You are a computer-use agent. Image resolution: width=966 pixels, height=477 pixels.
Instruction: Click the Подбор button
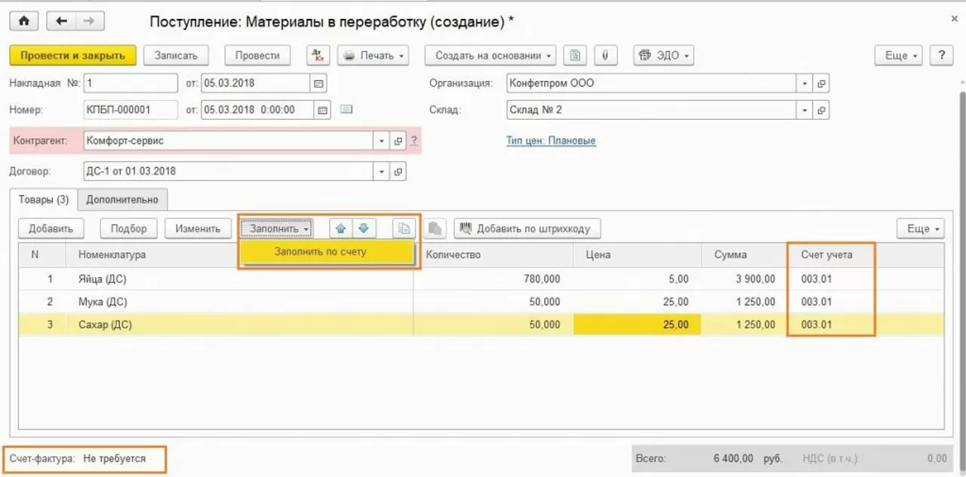128,228
